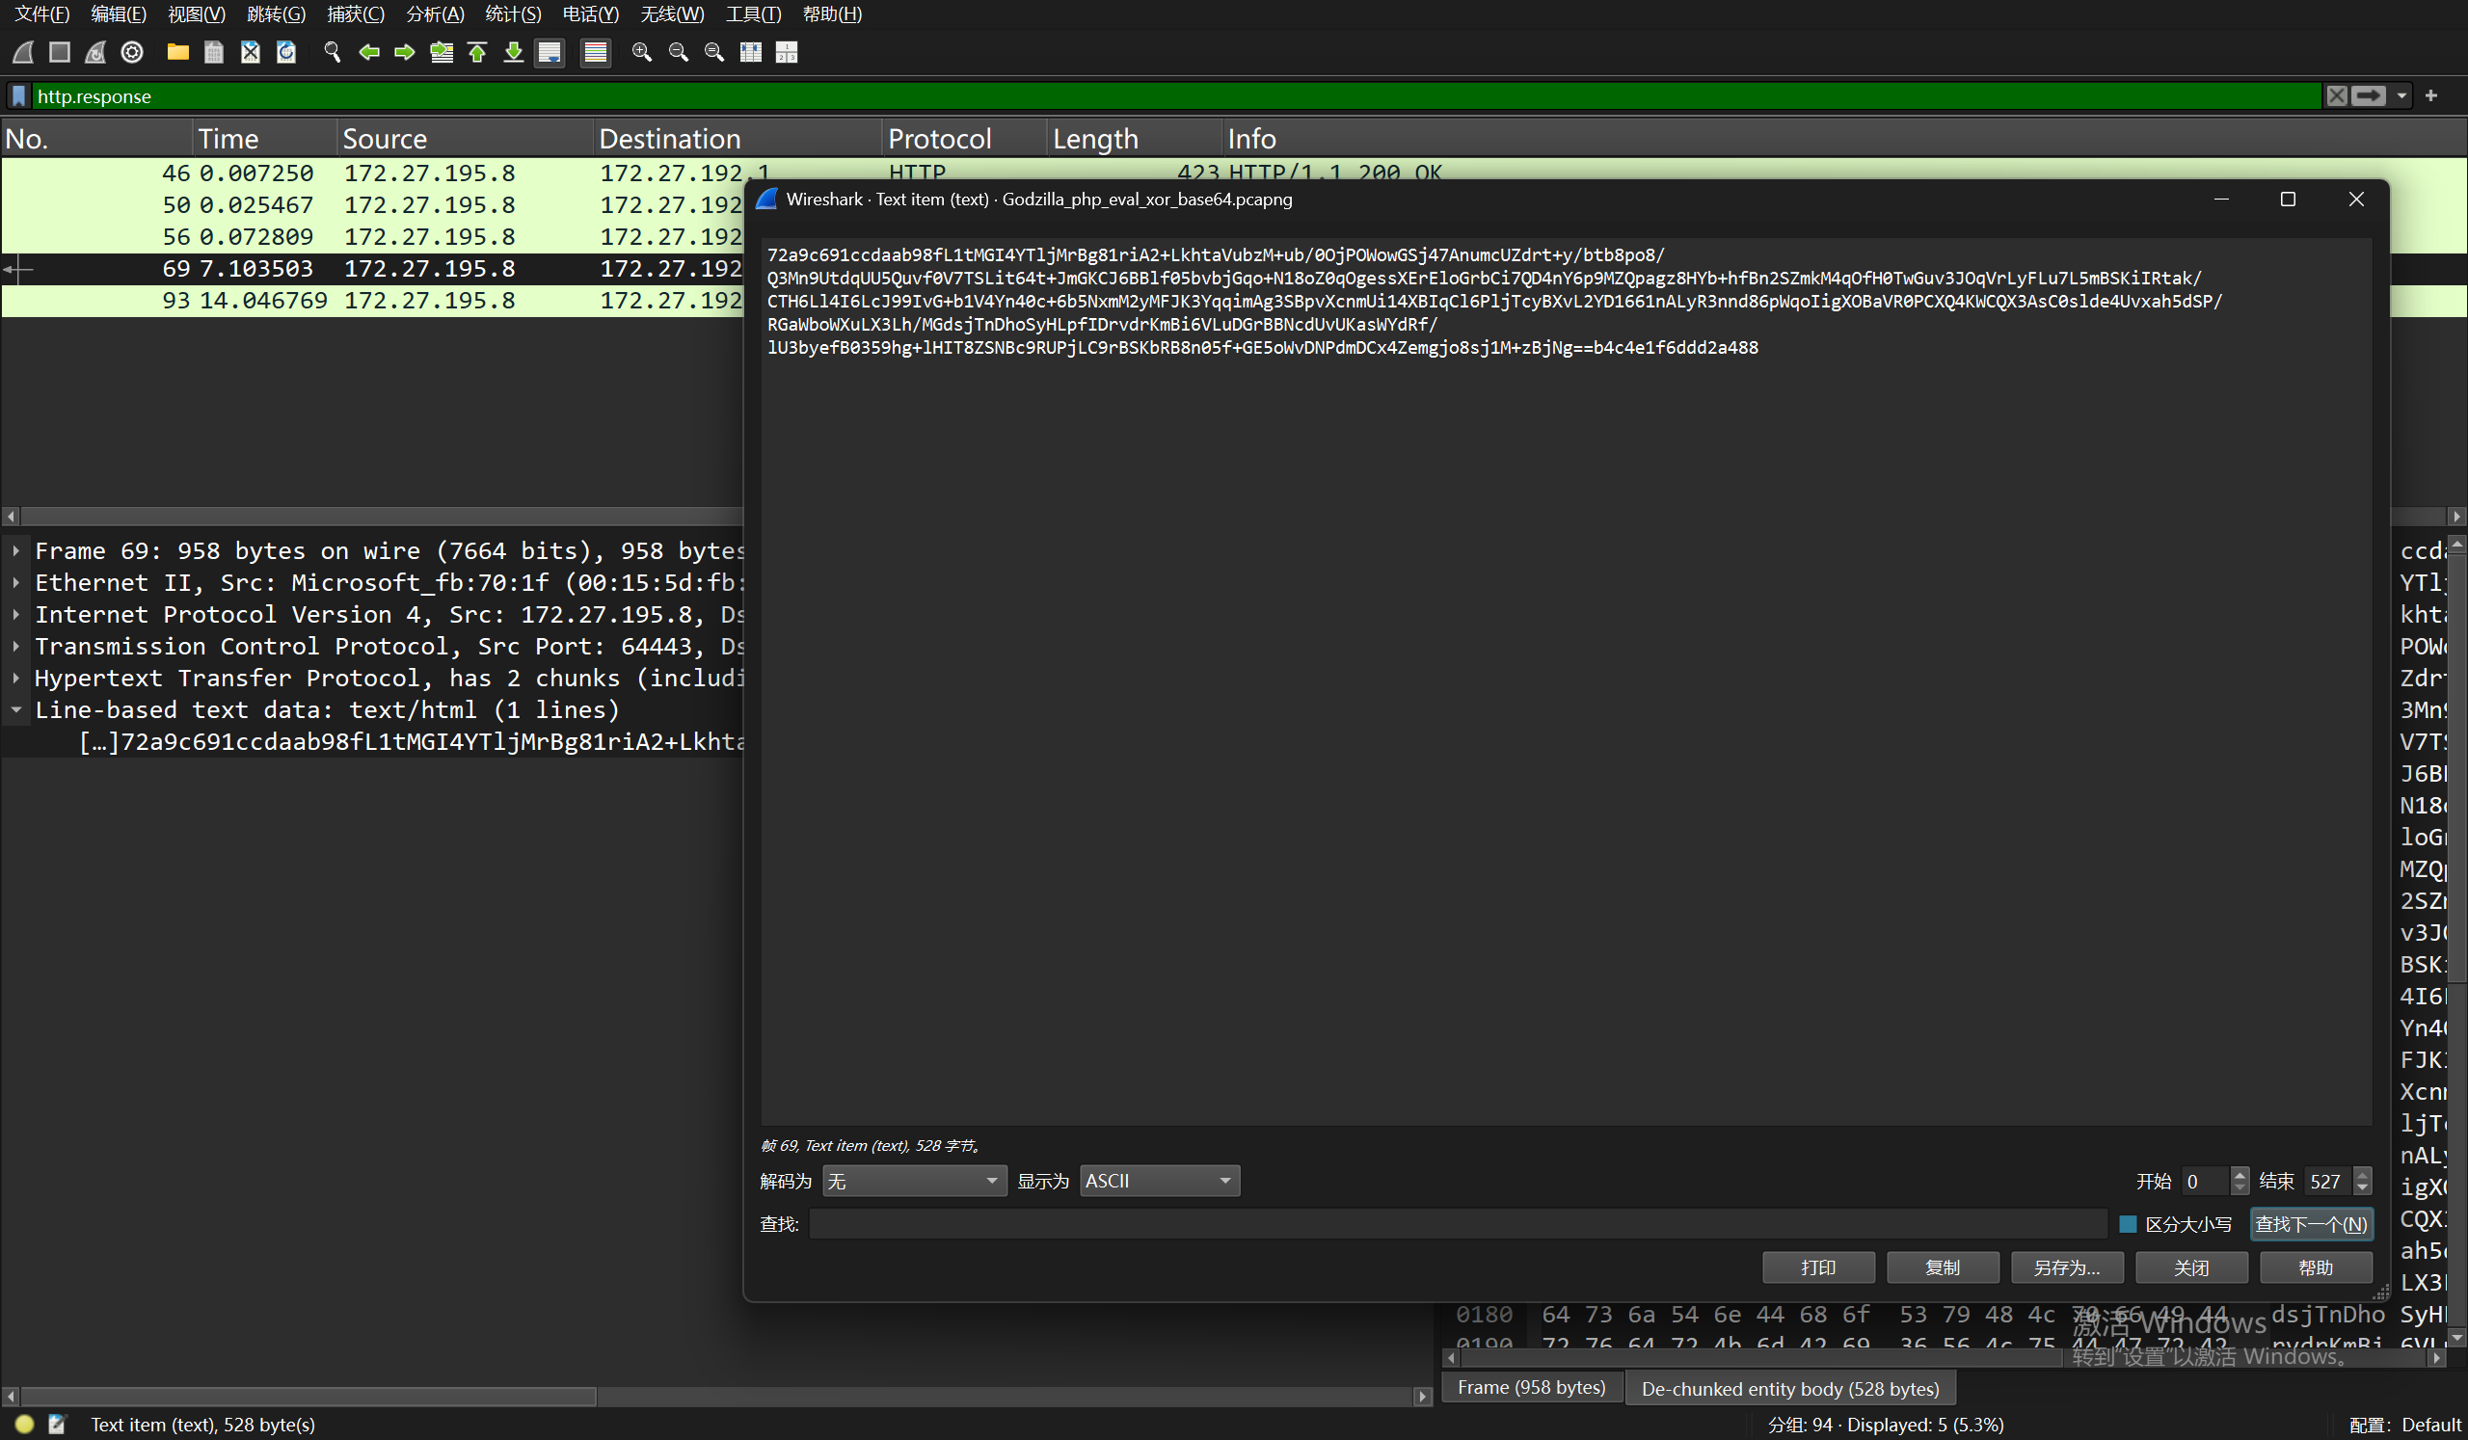Click the display filter bookmark icon
Screen dimensions: 2468x1440
(x=18, y=96)
